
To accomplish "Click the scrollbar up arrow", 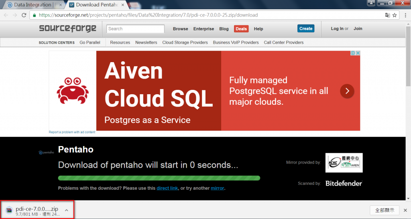I will pyautogui.click(x=408, y=24).
